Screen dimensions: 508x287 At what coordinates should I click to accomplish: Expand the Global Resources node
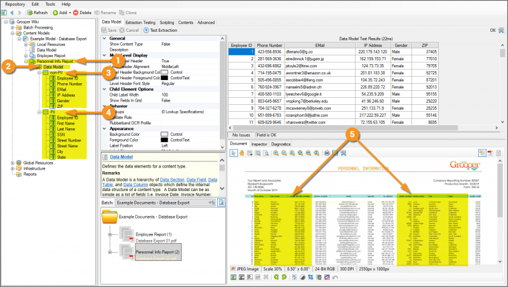click(x=12, y=163)
